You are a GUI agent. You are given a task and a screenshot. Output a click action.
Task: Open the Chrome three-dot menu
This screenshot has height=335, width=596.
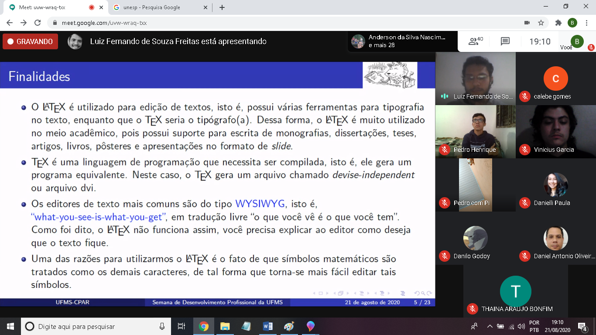pyautogui.click(x=586, y=23)
